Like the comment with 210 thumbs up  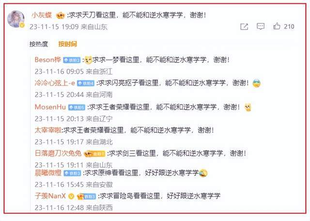277,26
